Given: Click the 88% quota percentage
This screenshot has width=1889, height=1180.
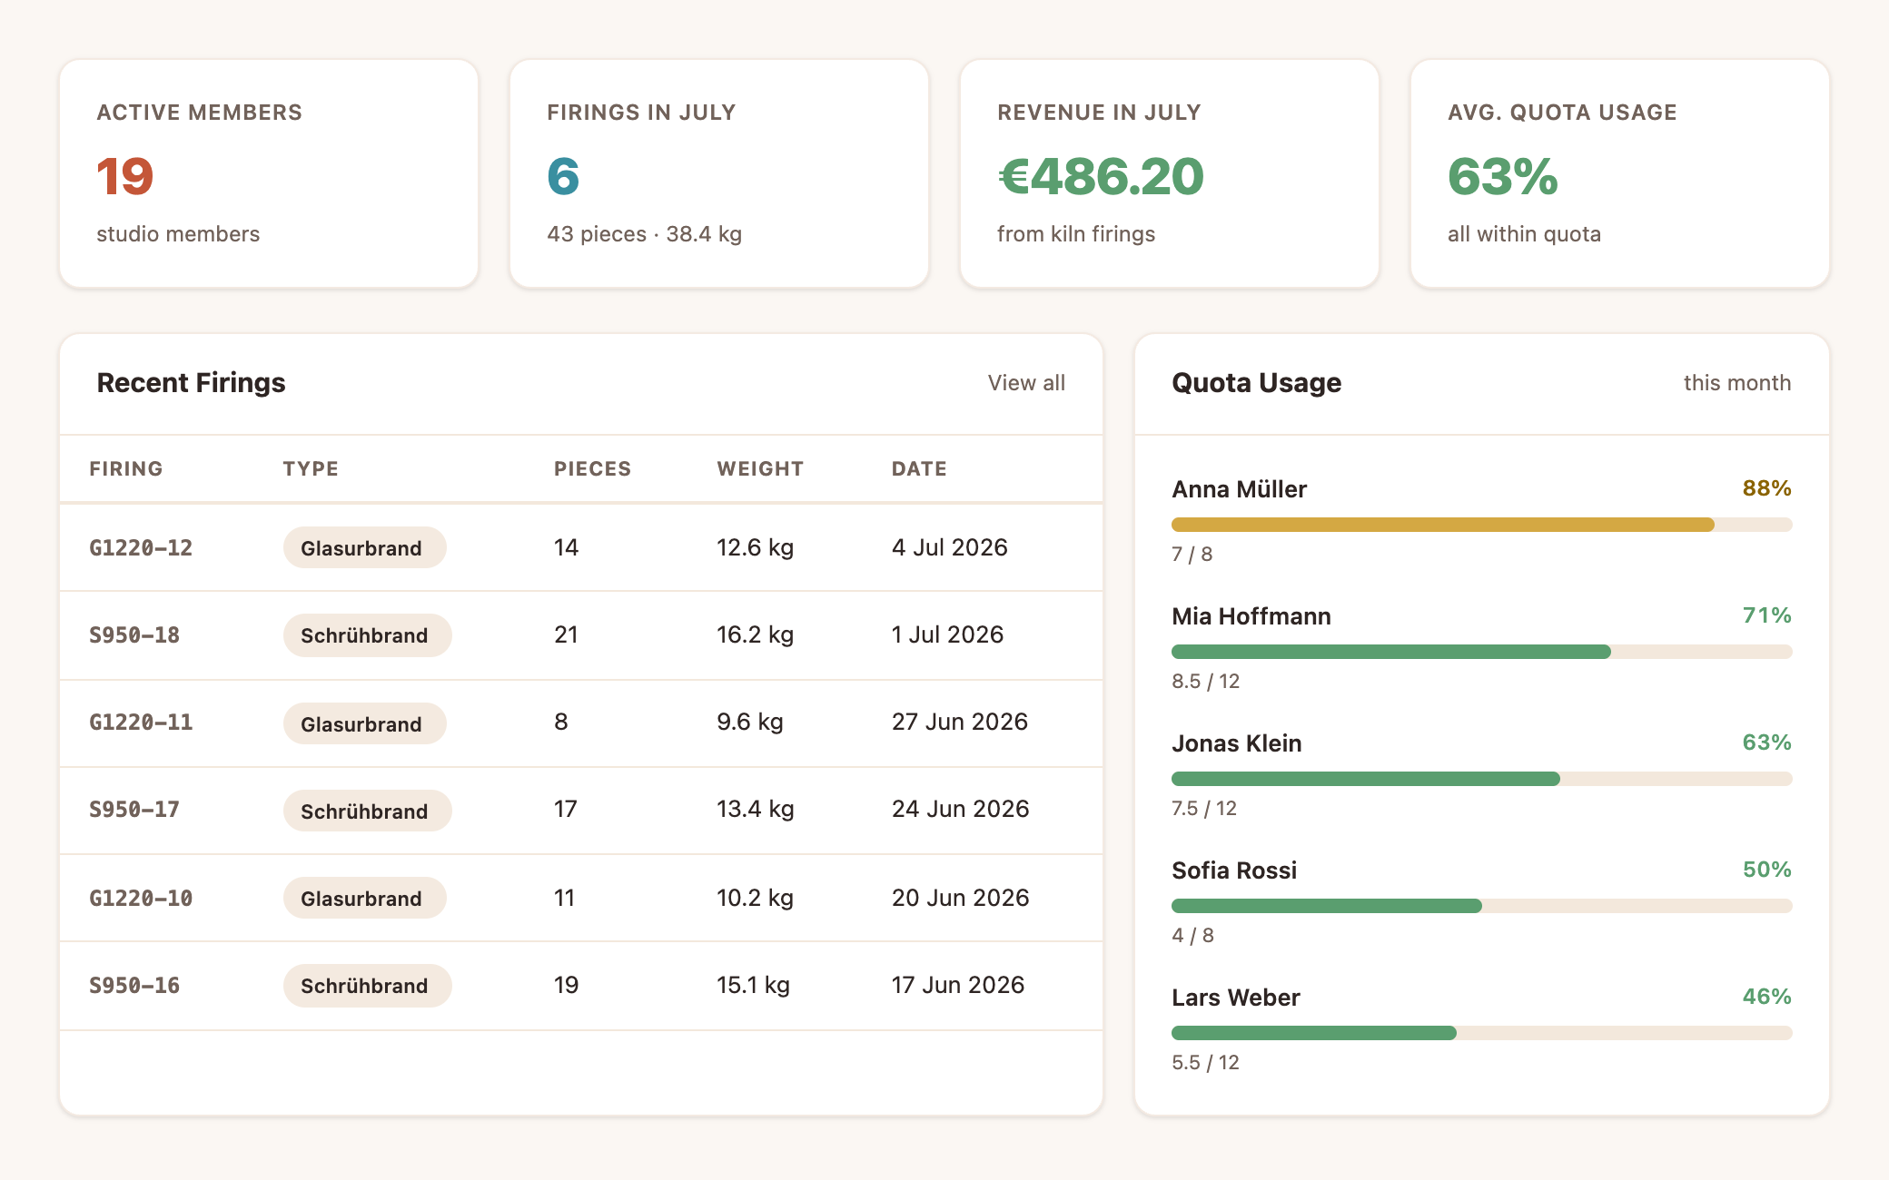Looking at the screenshot, I should [1766, 488].
